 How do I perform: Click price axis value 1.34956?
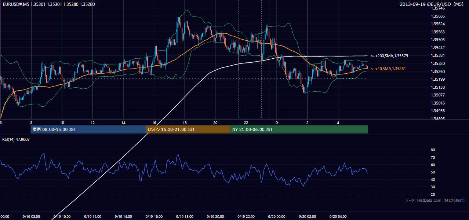tap(437, 111)
